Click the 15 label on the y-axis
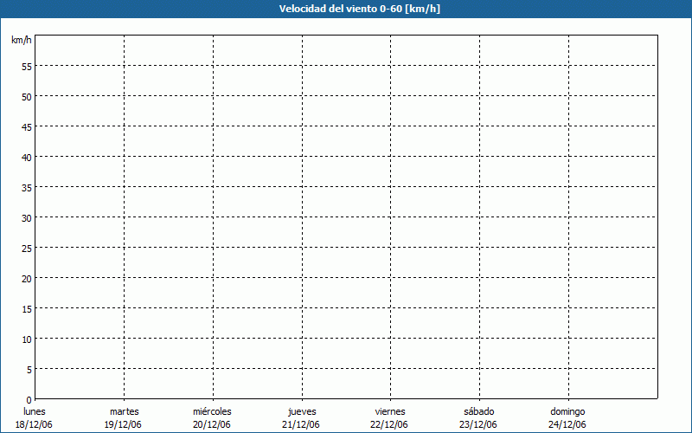The width and height of the screenshot is (692, 433). [27, 308]
